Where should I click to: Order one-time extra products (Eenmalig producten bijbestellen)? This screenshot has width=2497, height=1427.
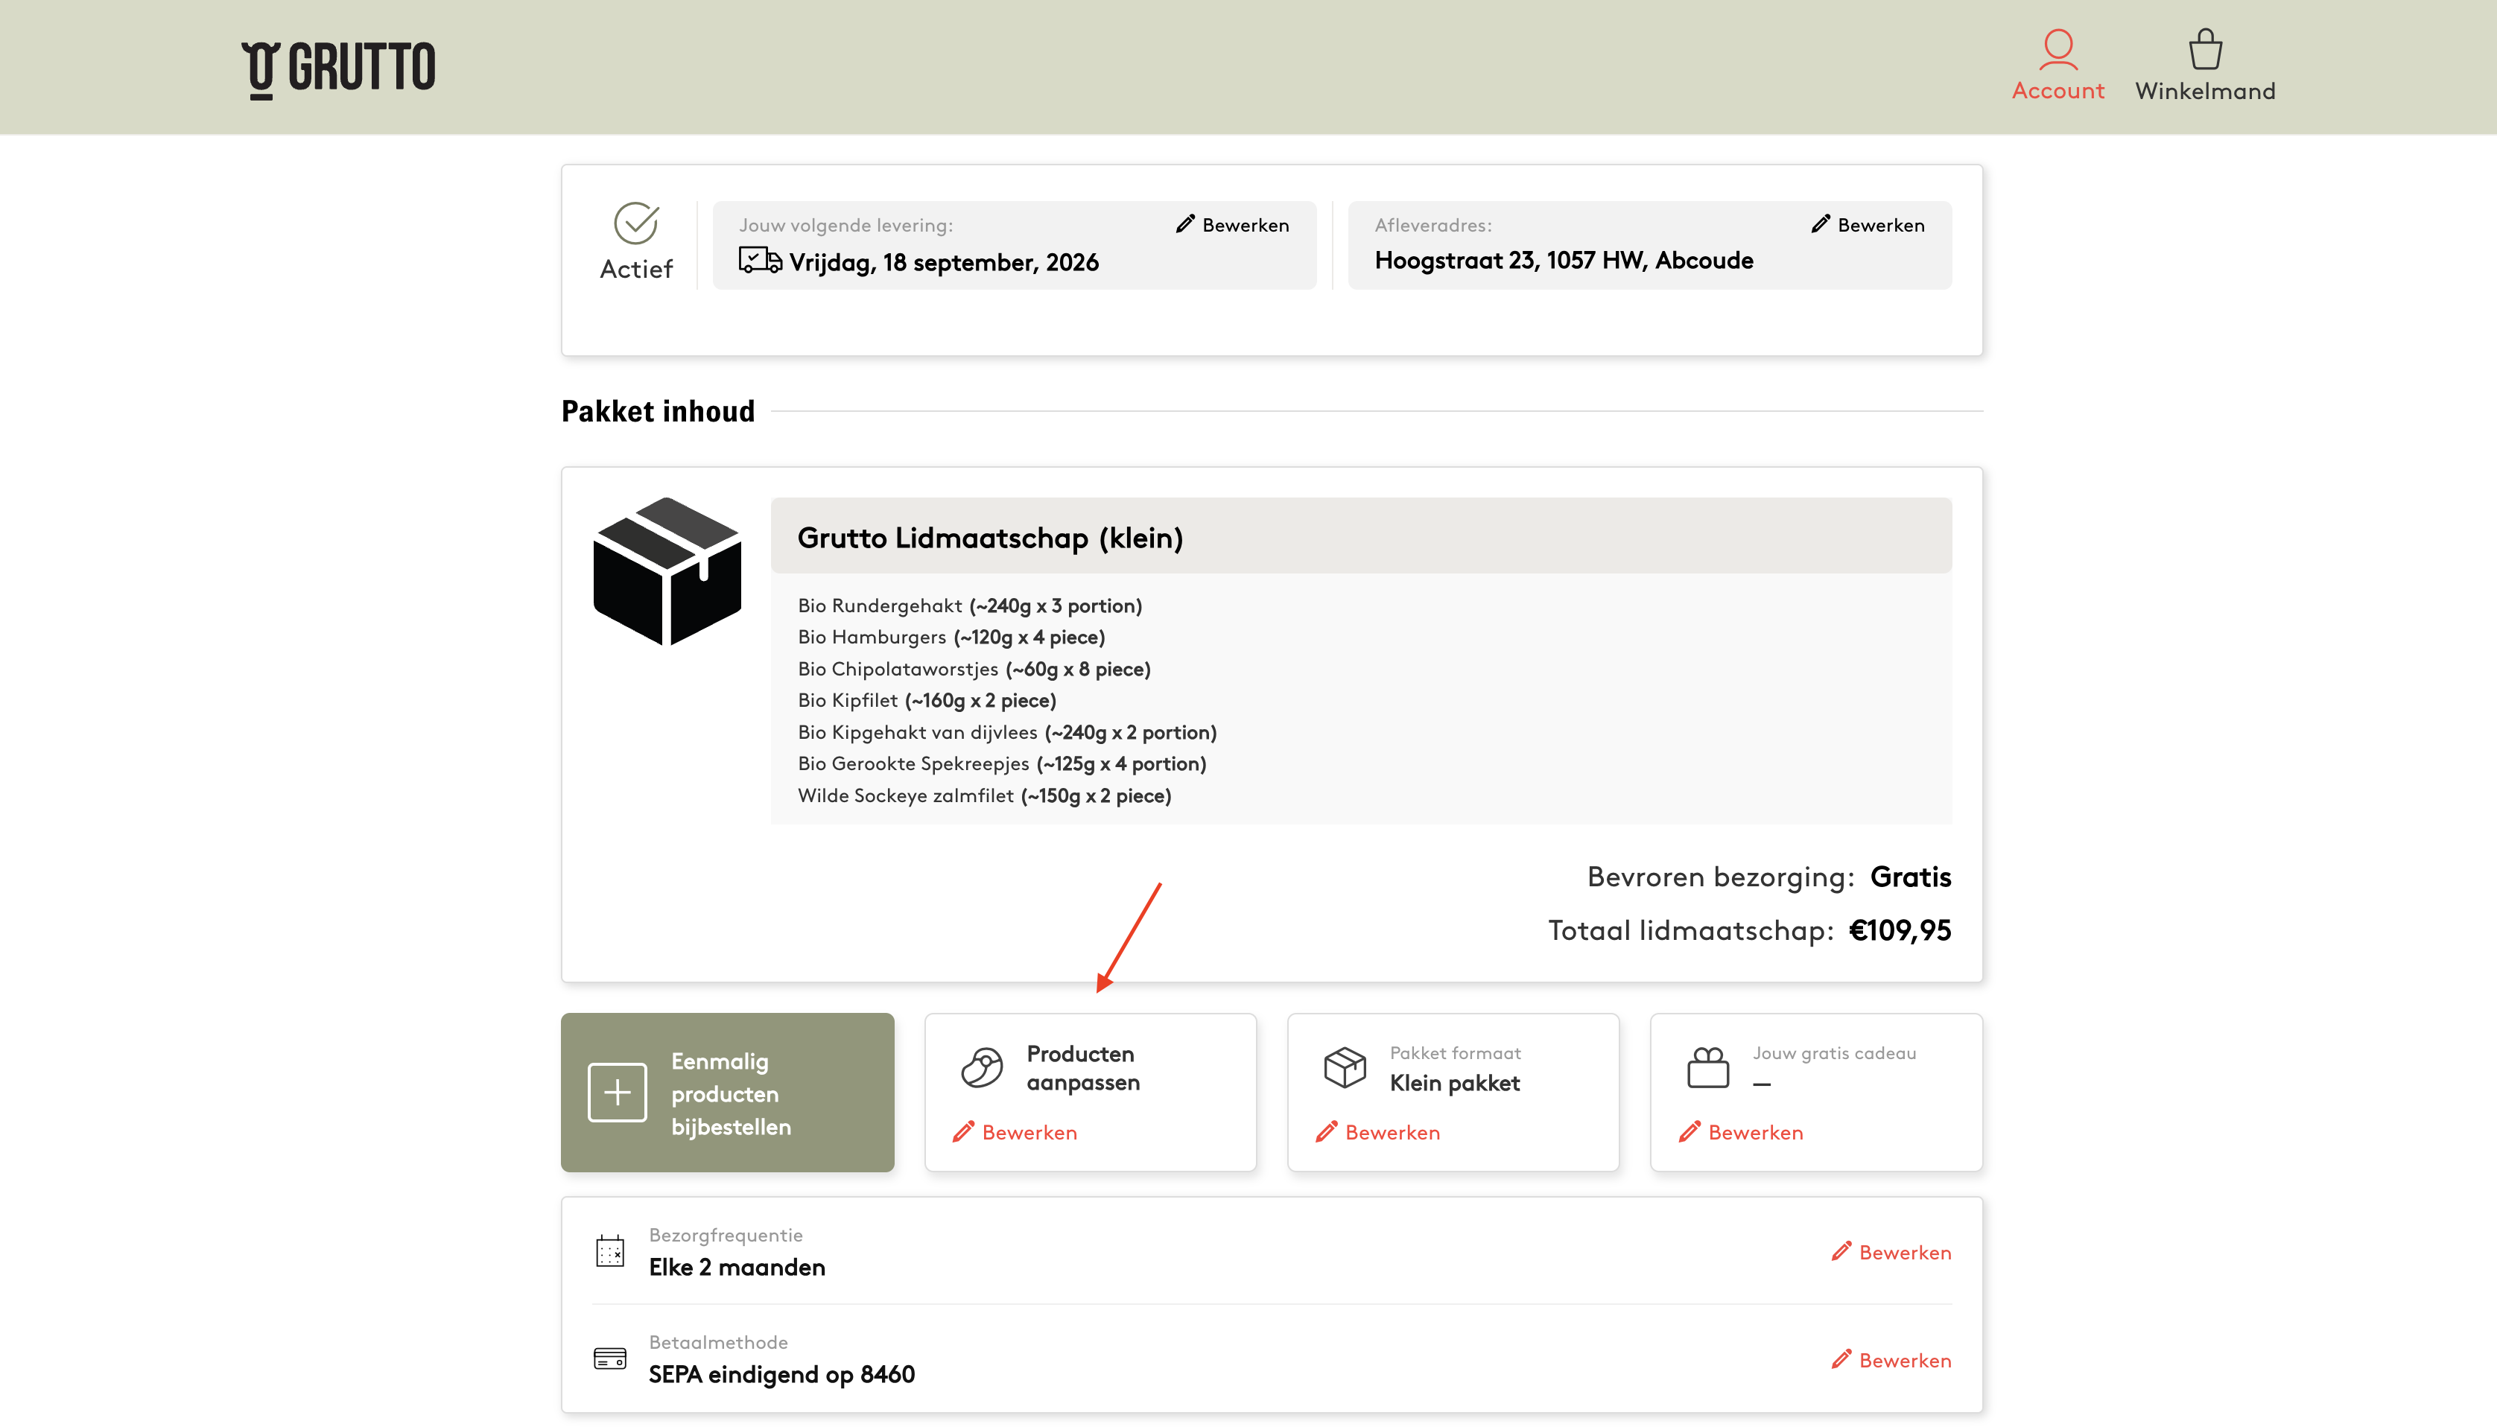(727, 1093)
